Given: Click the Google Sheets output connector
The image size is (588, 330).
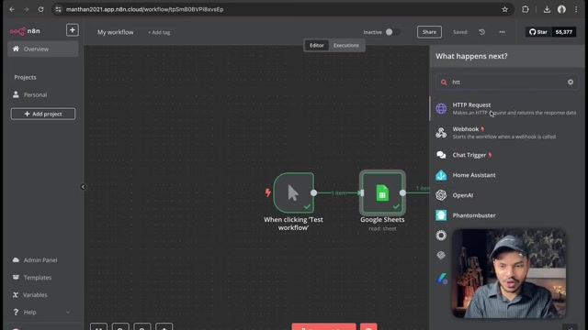Looking at the screenshot, I should pos(402,192).
